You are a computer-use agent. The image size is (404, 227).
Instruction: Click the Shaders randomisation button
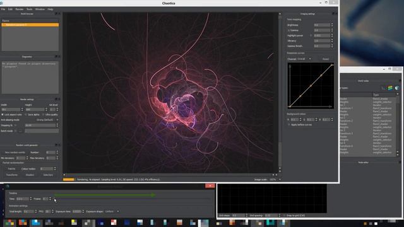point(30,175)
